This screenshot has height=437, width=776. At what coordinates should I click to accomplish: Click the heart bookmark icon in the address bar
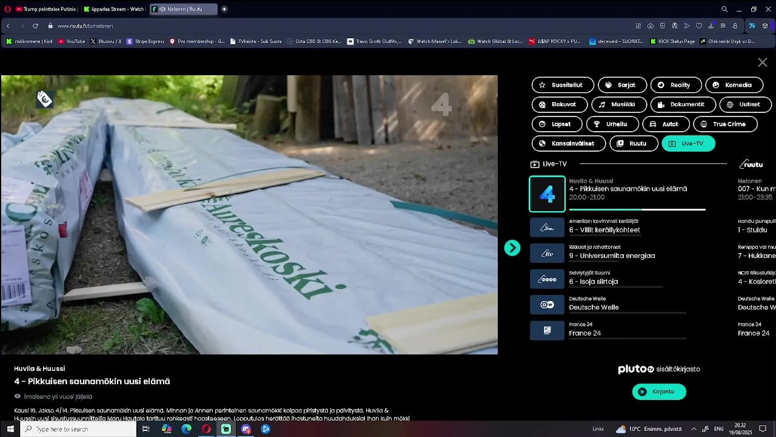point(699,26)
